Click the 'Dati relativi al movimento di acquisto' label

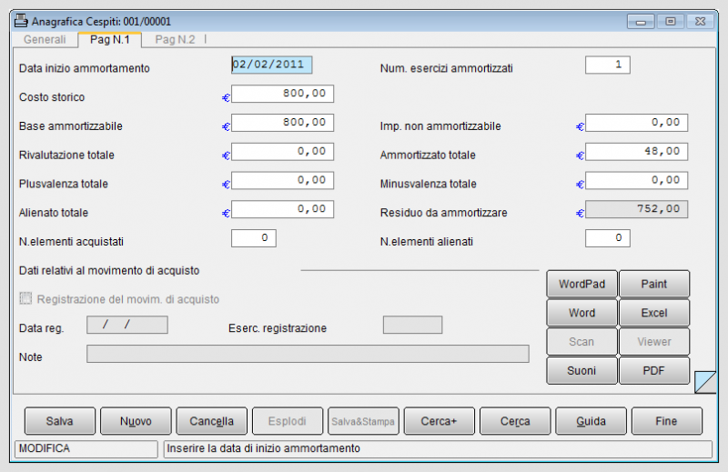click(109, 271)
